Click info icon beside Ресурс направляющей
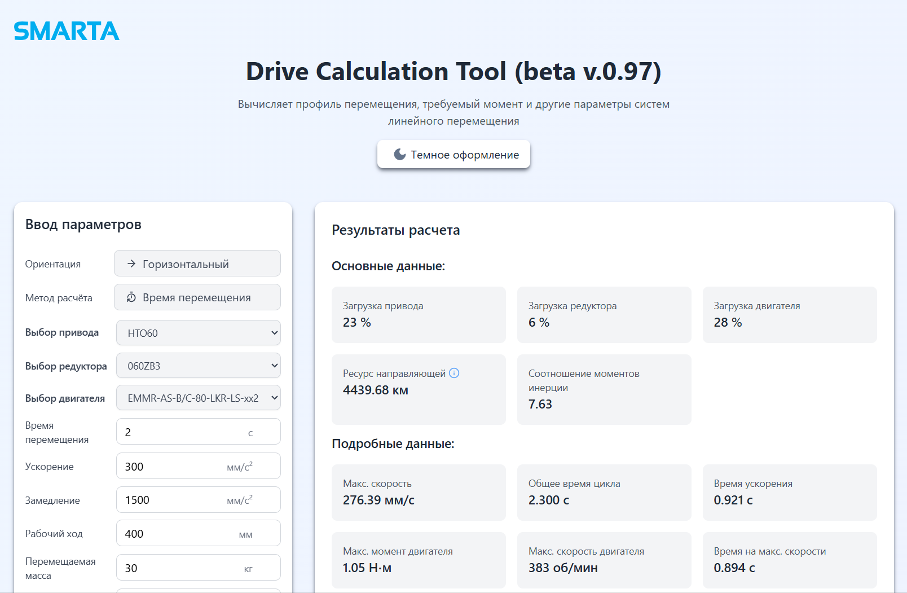Image resolution: width=907 pixels, height=593 pixels. click(454, 373)
